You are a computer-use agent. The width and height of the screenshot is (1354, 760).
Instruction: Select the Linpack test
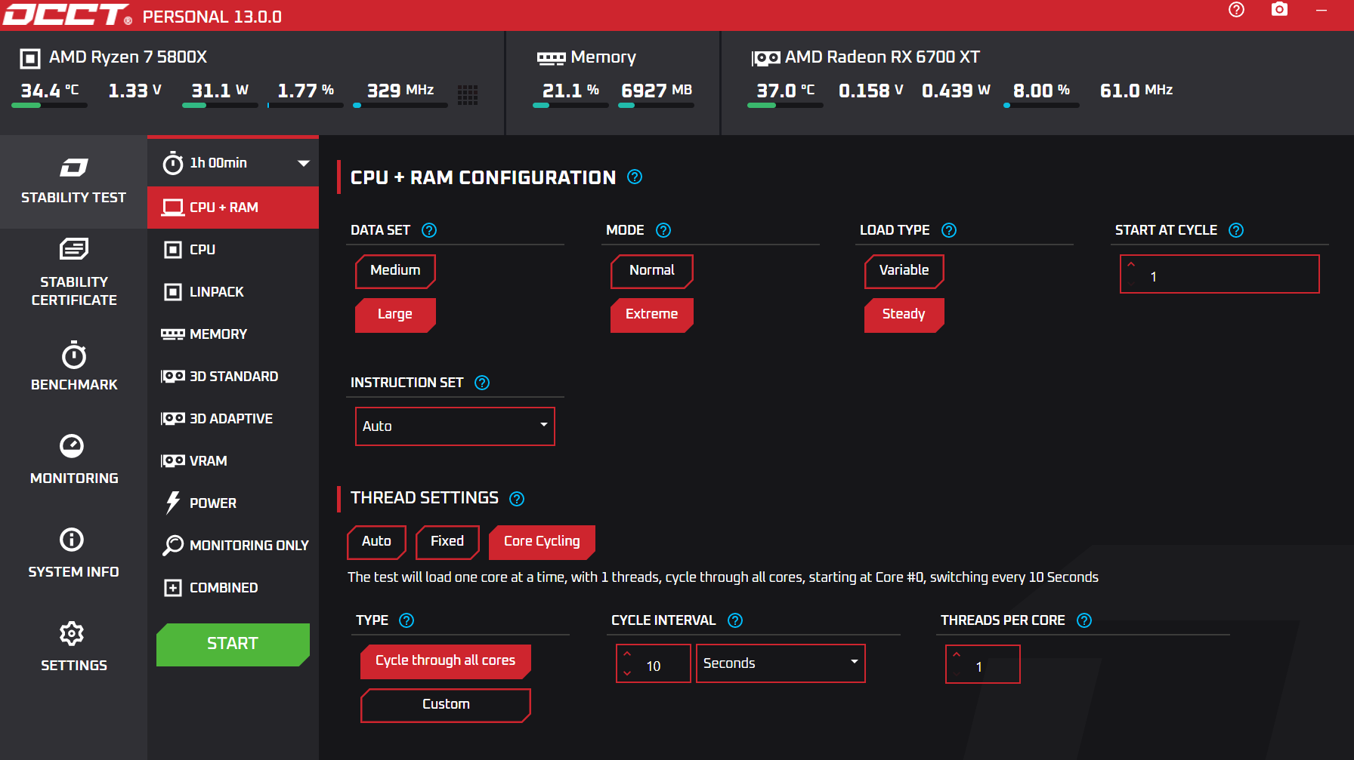click(x=233, y=292)
